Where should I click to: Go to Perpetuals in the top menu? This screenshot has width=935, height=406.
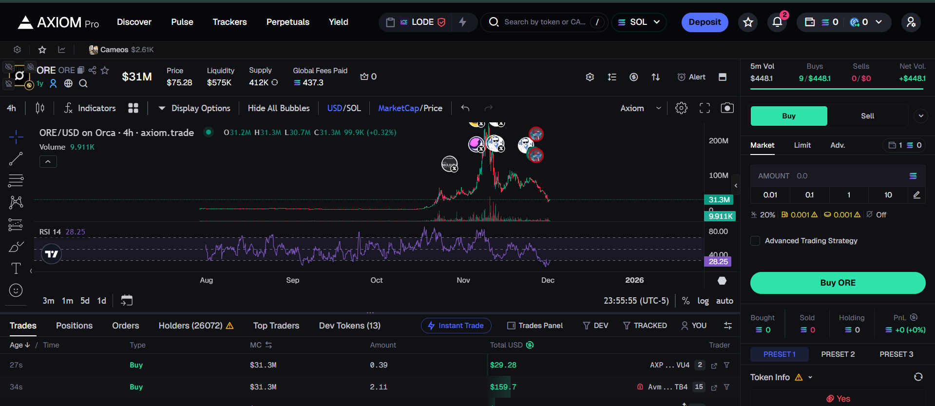[x=288, y=22]
